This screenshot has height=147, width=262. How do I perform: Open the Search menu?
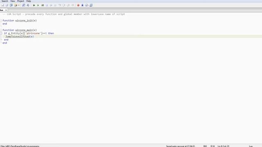(x=5, y=1)
